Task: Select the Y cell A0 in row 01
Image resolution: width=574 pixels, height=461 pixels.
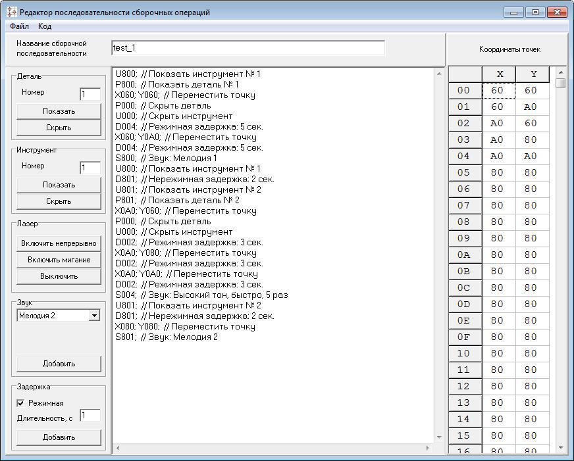Action: [533, 107]
